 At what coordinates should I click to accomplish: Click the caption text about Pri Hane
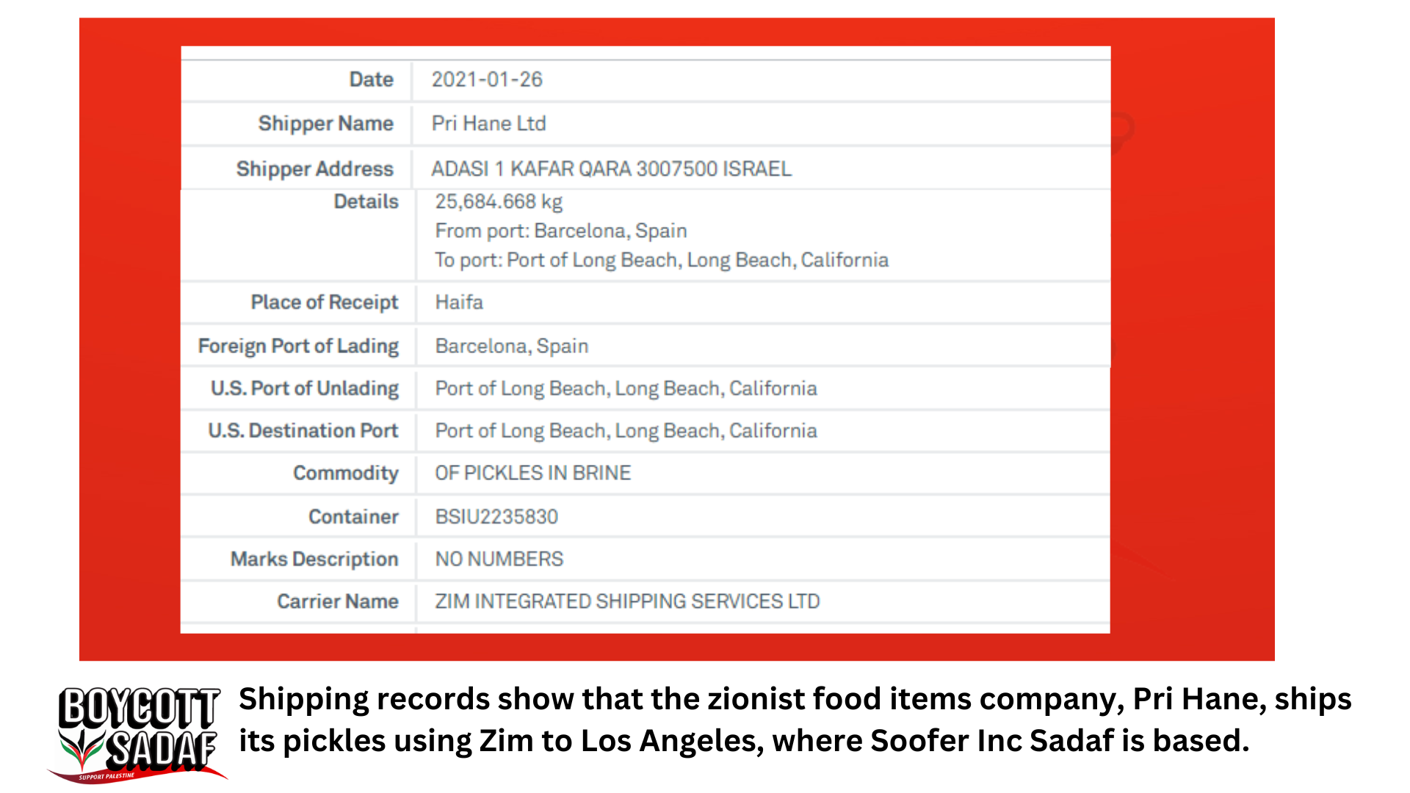(794, 720)
